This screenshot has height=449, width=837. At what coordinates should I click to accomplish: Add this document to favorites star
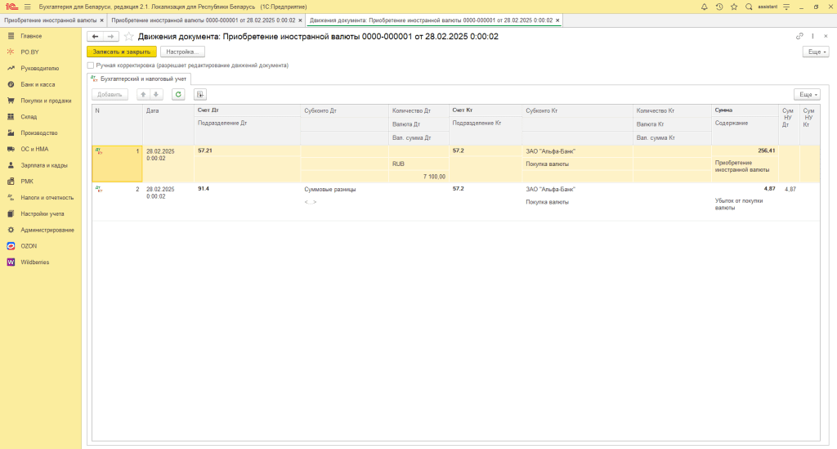[x=128, y=36]
